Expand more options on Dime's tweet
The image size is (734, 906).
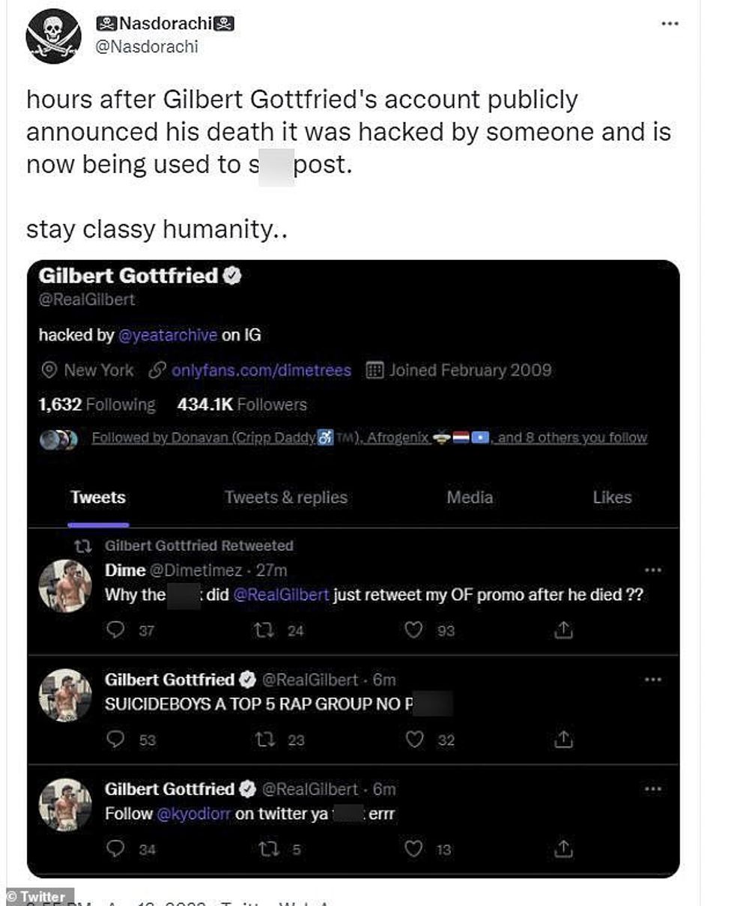tap(653, 570)
